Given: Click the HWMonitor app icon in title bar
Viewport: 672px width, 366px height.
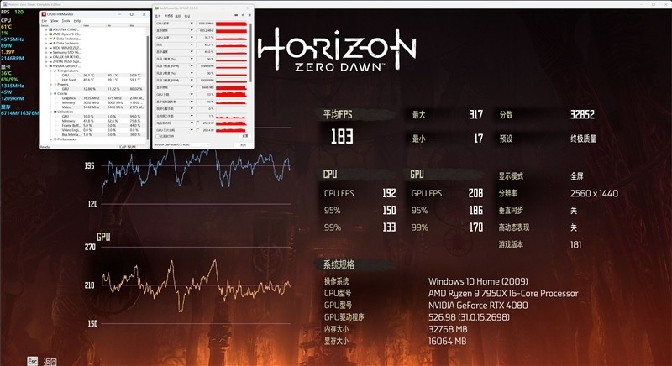Looking at the screenshot, I should pyautogui.click(x=44, y=14).
